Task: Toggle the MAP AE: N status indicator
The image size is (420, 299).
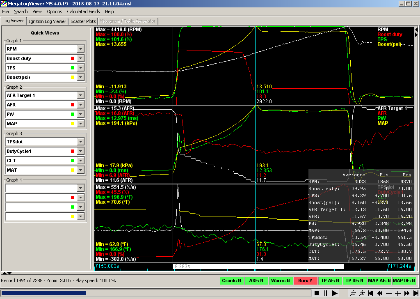Action: tap(379, 281)
